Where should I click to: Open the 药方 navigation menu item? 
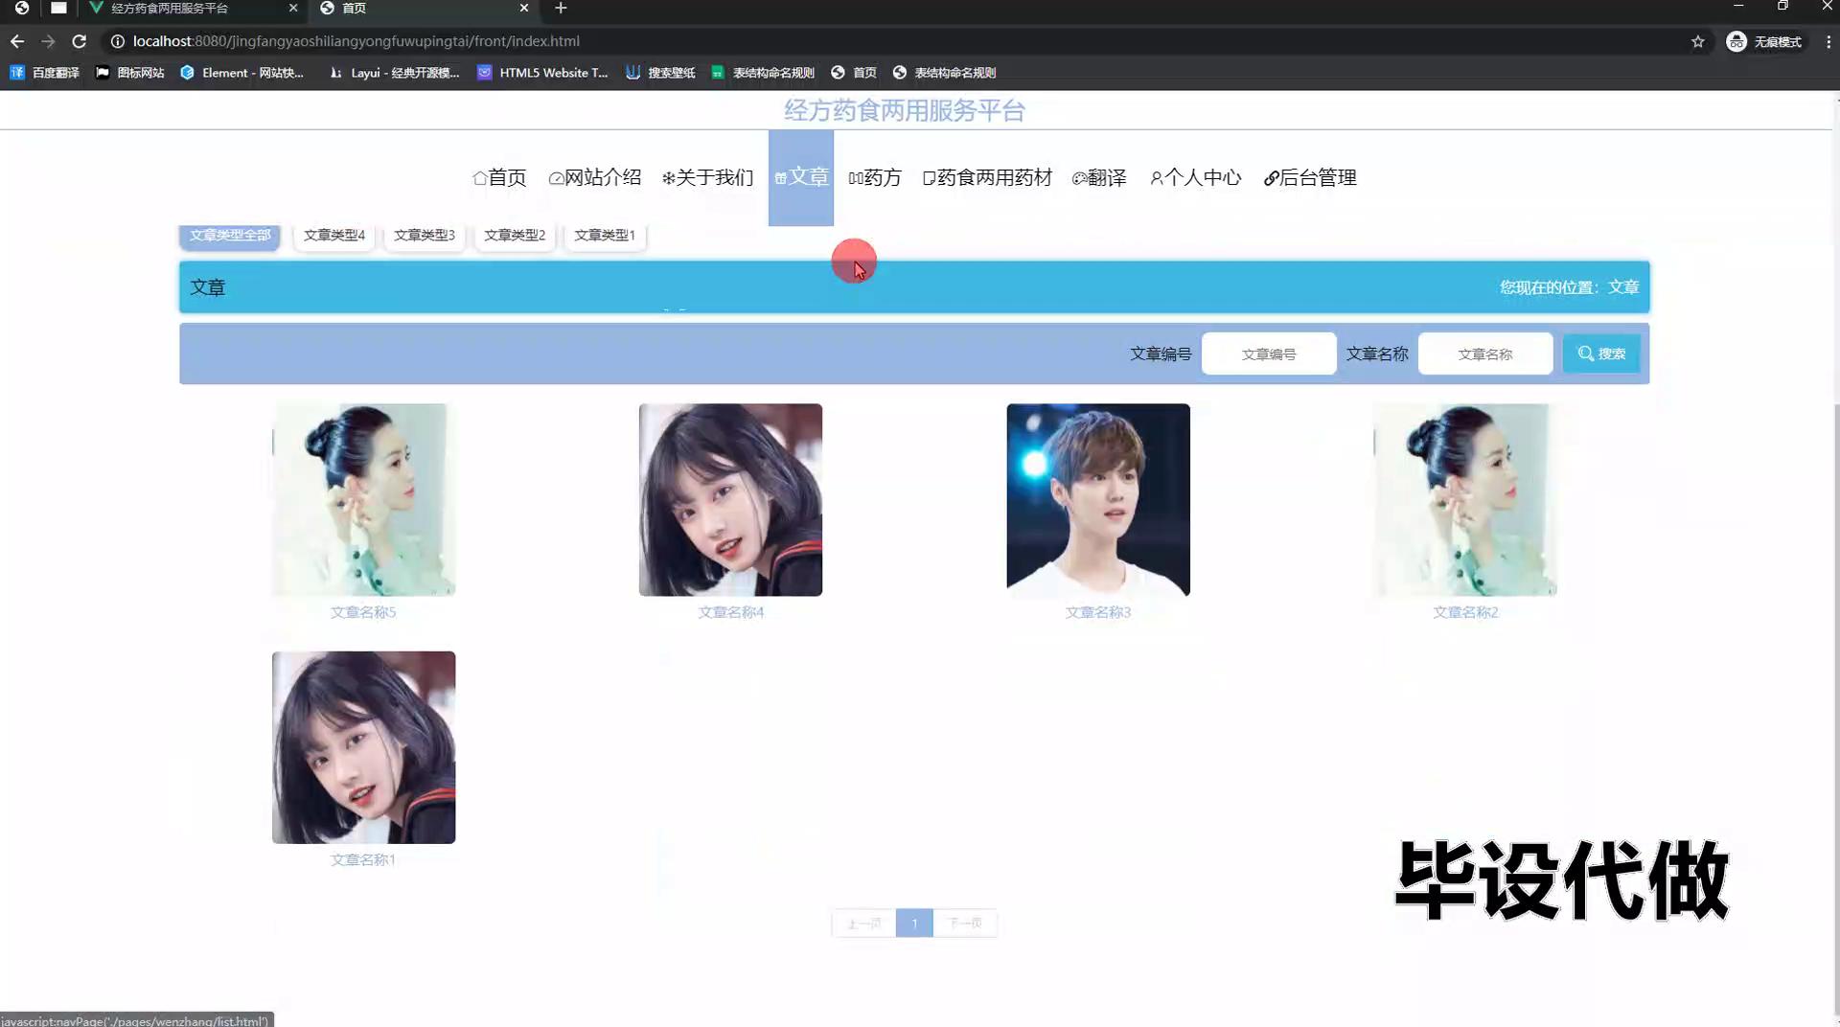[x=875, y=177]
